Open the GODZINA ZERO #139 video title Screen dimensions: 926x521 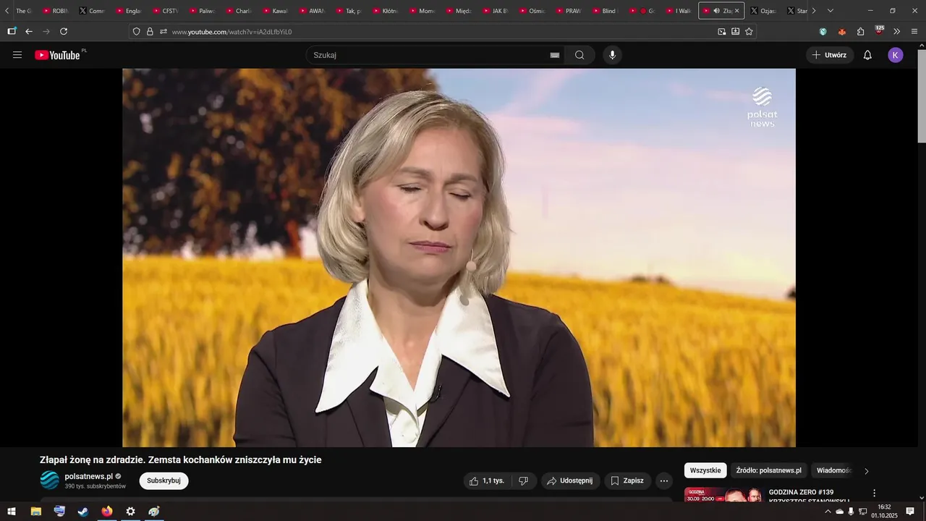point(809,496)
